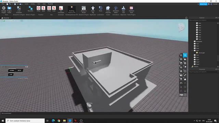
Task: Open the Interface Tools plugin
Action: click(131, 10)
